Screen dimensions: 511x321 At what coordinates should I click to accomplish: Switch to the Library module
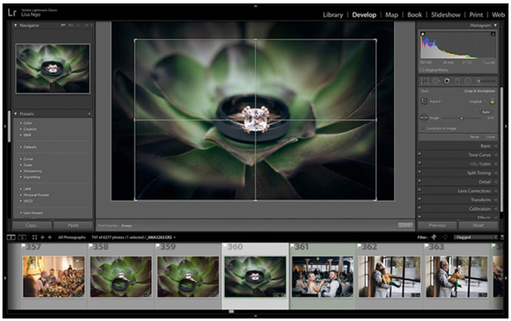332,15
